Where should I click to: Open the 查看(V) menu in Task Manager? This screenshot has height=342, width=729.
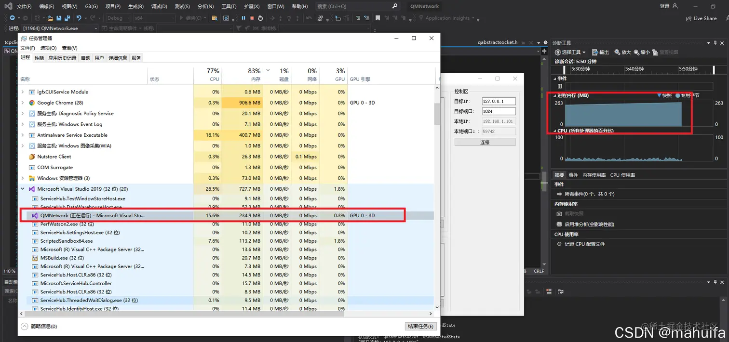coord(69,48)
